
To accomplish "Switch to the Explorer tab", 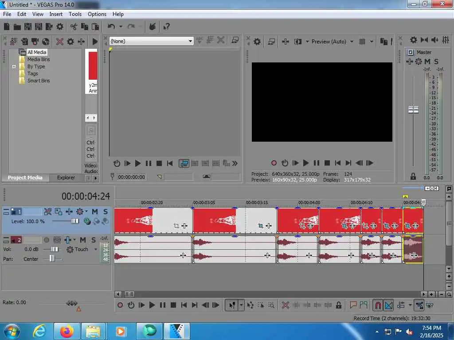I will [x=66, y=178].
